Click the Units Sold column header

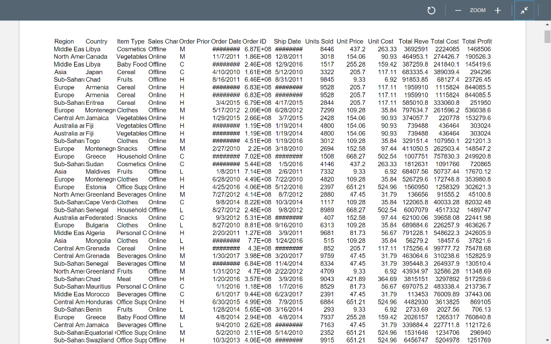click(x=319, y=41)
